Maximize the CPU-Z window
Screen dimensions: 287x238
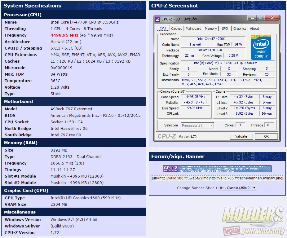pyautogui.click(x=261, y=18)
